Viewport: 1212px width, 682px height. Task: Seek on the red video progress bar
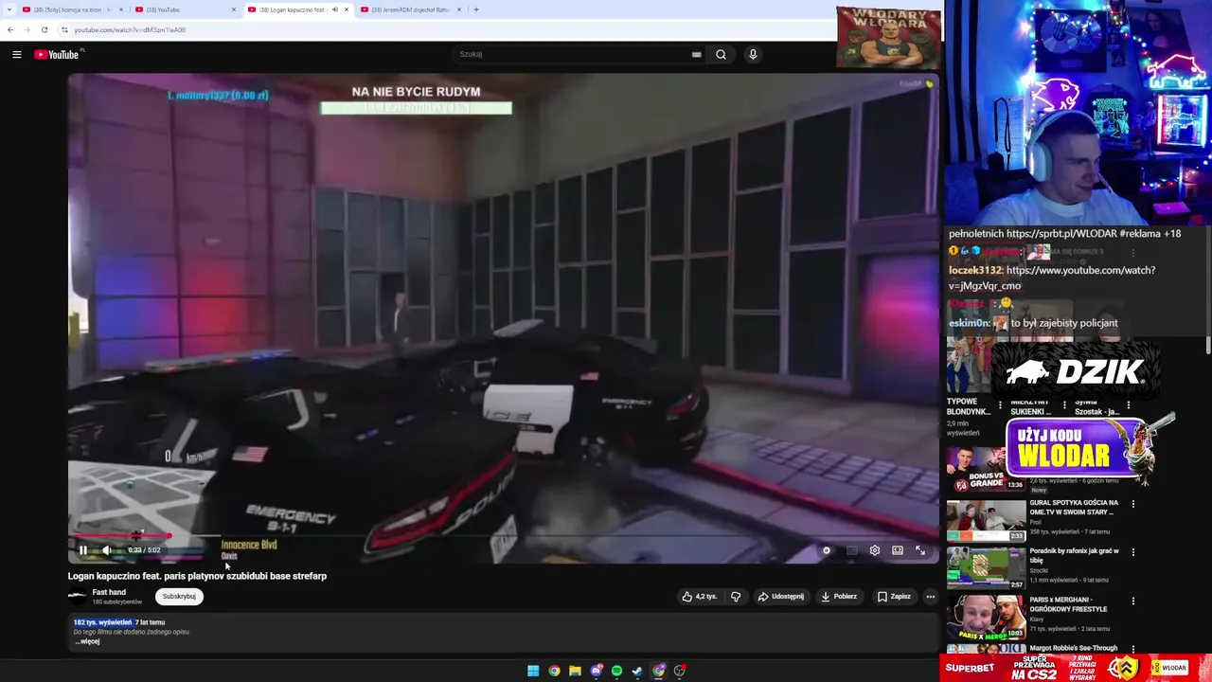[502, 536]
